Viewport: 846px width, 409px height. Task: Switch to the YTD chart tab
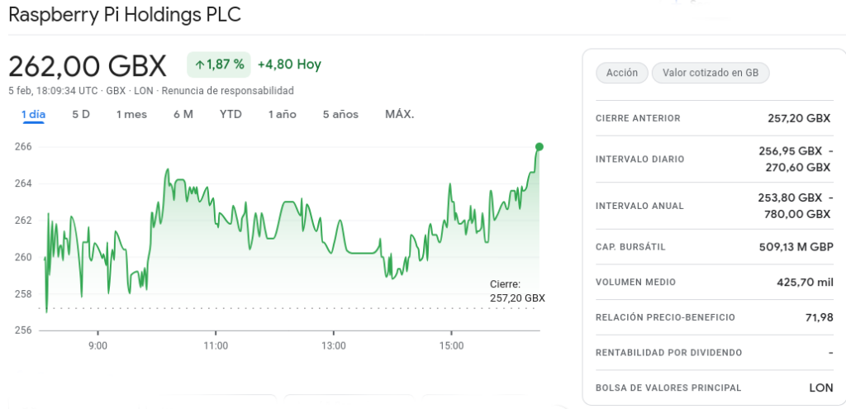click(231, 114)
